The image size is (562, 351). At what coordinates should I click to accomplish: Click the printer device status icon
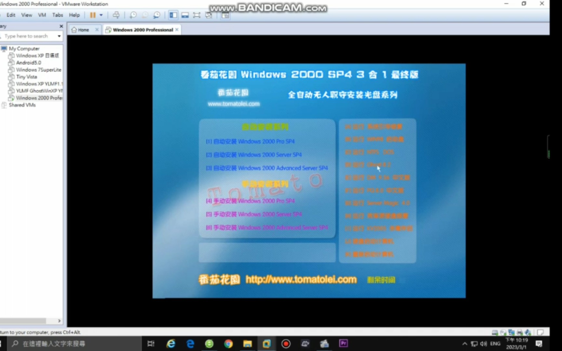click(x=520, y=332)
